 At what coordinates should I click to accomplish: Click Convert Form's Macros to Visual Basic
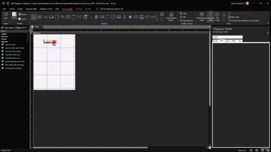244,21
